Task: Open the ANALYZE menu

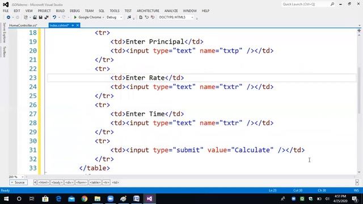Action: 171,11
